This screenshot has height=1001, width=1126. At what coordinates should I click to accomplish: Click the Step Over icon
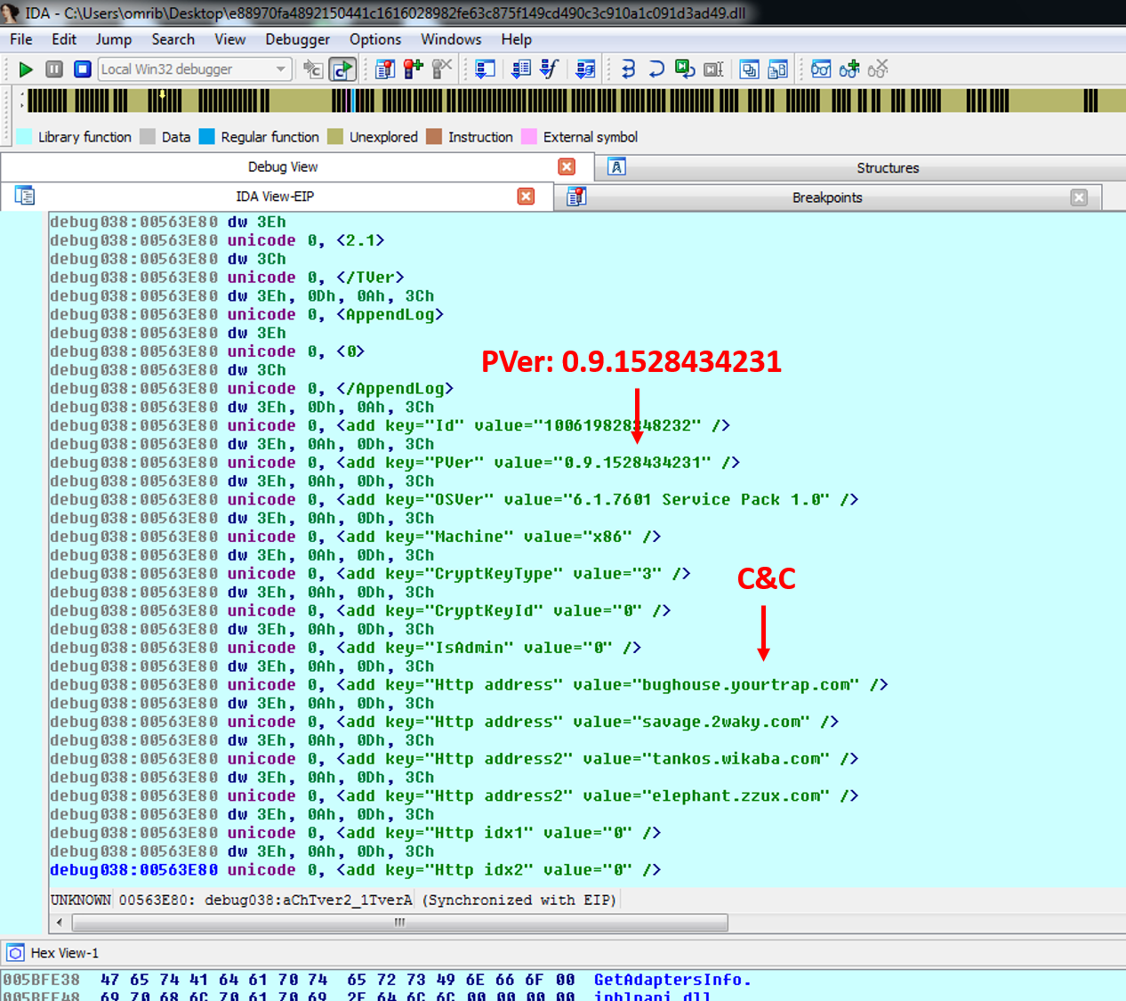[656, 69]
